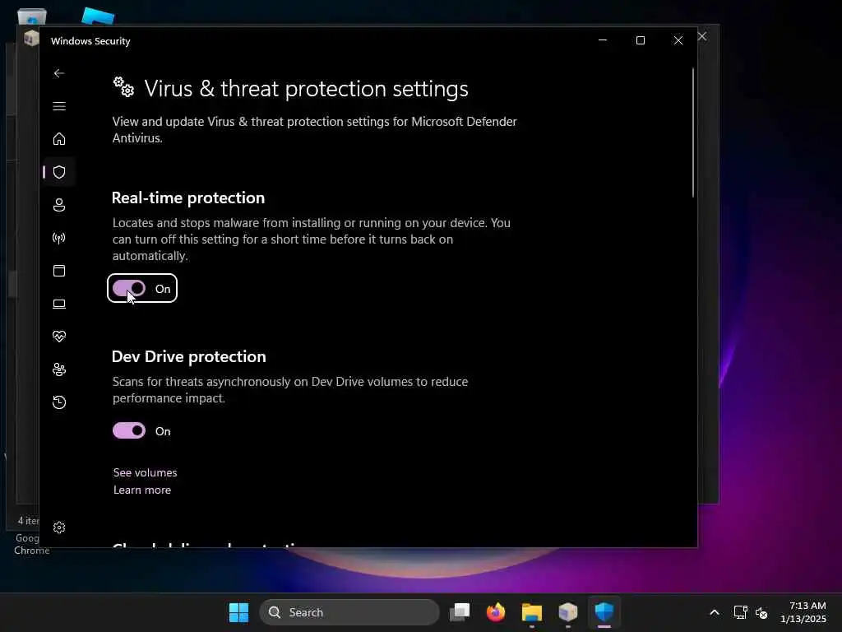Select Virus & threat protection shield icon
This screenshot has height=632, width=842.
(59, 172)
